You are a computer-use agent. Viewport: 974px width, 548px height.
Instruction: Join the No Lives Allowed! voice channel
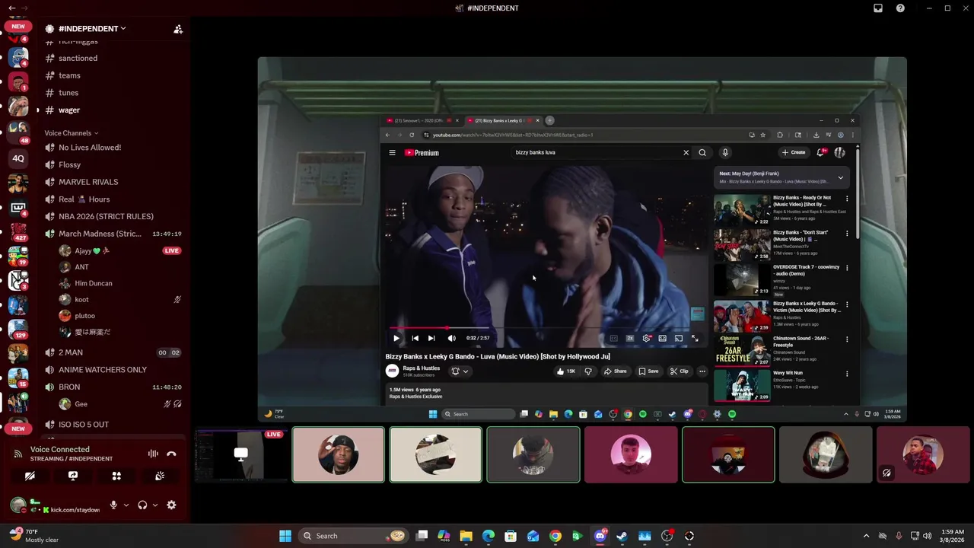pos(90,148)
